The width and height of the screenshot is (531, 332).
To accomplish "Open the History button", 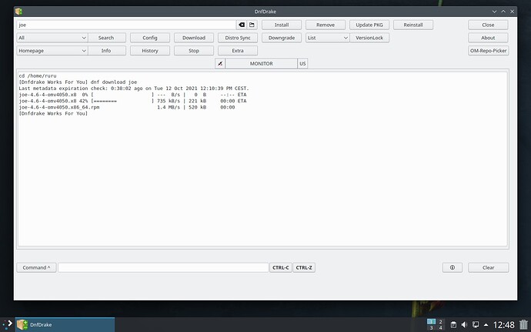I will click(150, 51).
